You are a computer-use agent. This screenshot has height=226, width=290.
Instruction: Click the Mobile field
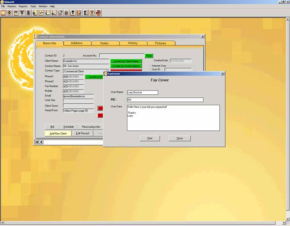pos(73,91)
